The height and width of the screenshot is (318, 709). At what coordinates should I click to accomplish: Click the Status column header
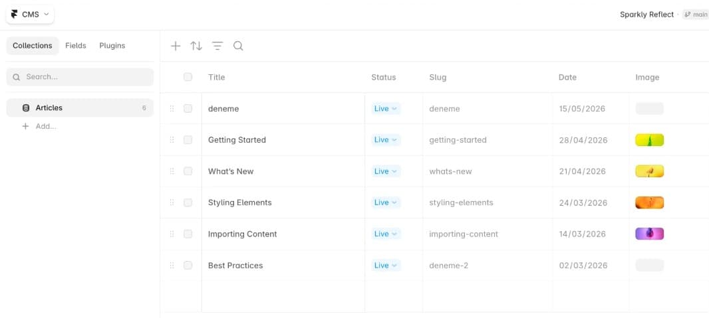pyautogui.click(x=384, y=77)
